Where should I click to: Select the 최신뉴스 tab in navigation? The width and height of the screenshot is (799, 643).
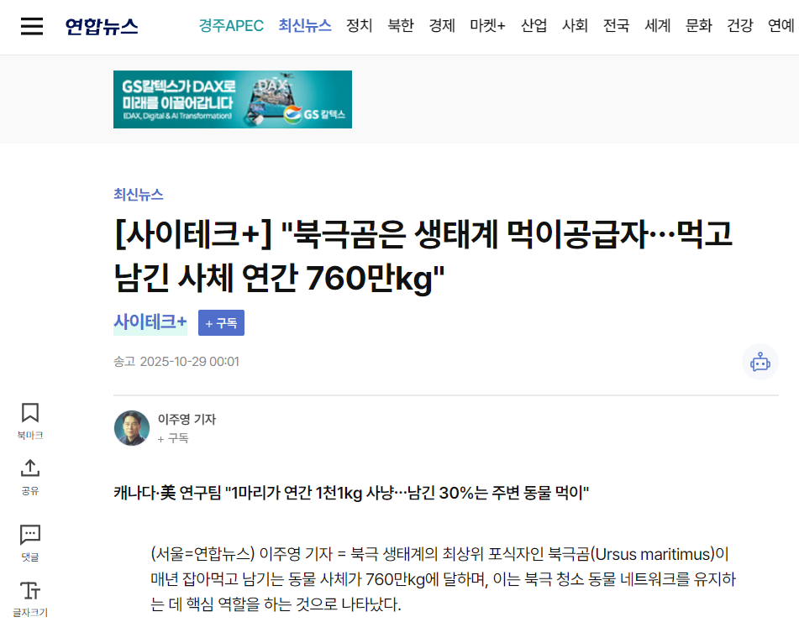(305, 25)
